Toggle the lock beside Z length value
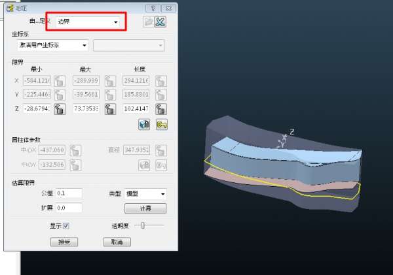The image size is (393, 275). (160, 109)
